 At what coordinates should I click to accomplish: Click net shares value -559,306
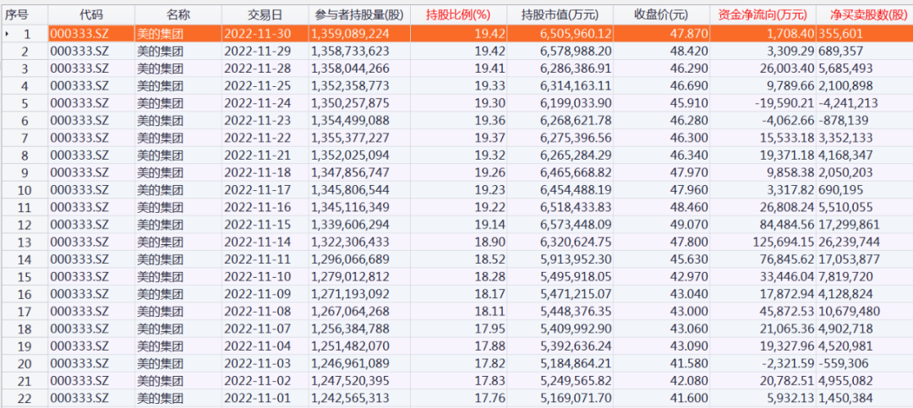click(843, 363)
